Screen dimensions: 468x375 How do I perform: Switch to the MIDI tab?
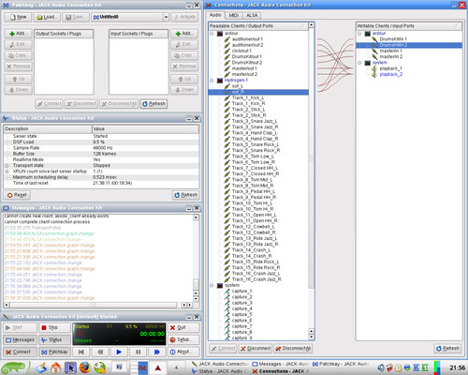pos(234,15)
